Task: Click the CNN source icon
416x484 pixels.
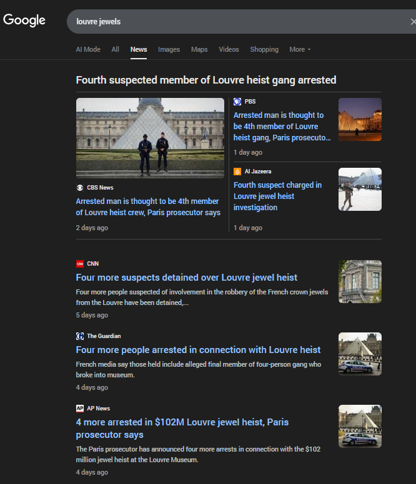Action: point(80,264)
